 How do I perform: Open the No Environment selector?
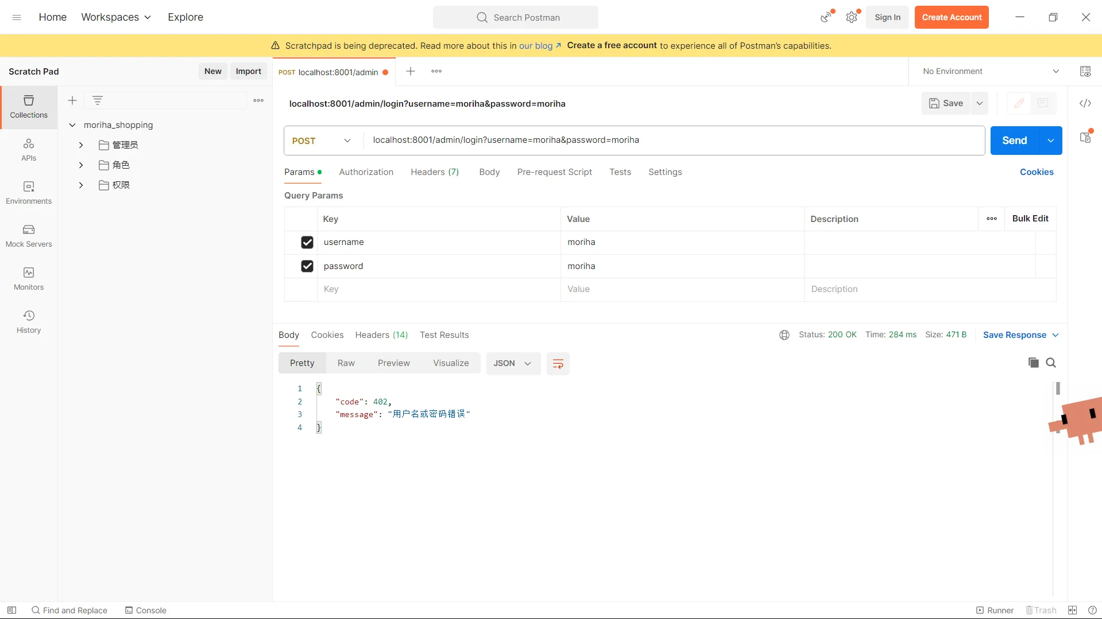pos(991,71)
